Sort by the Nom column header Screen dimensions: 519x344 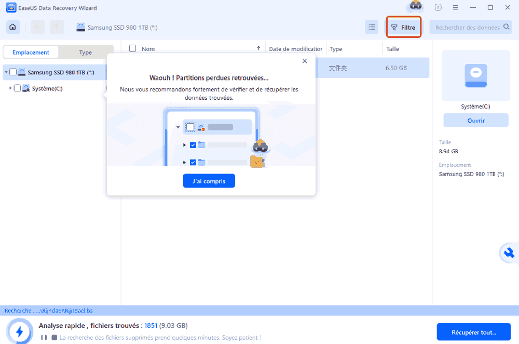point(148,49)
